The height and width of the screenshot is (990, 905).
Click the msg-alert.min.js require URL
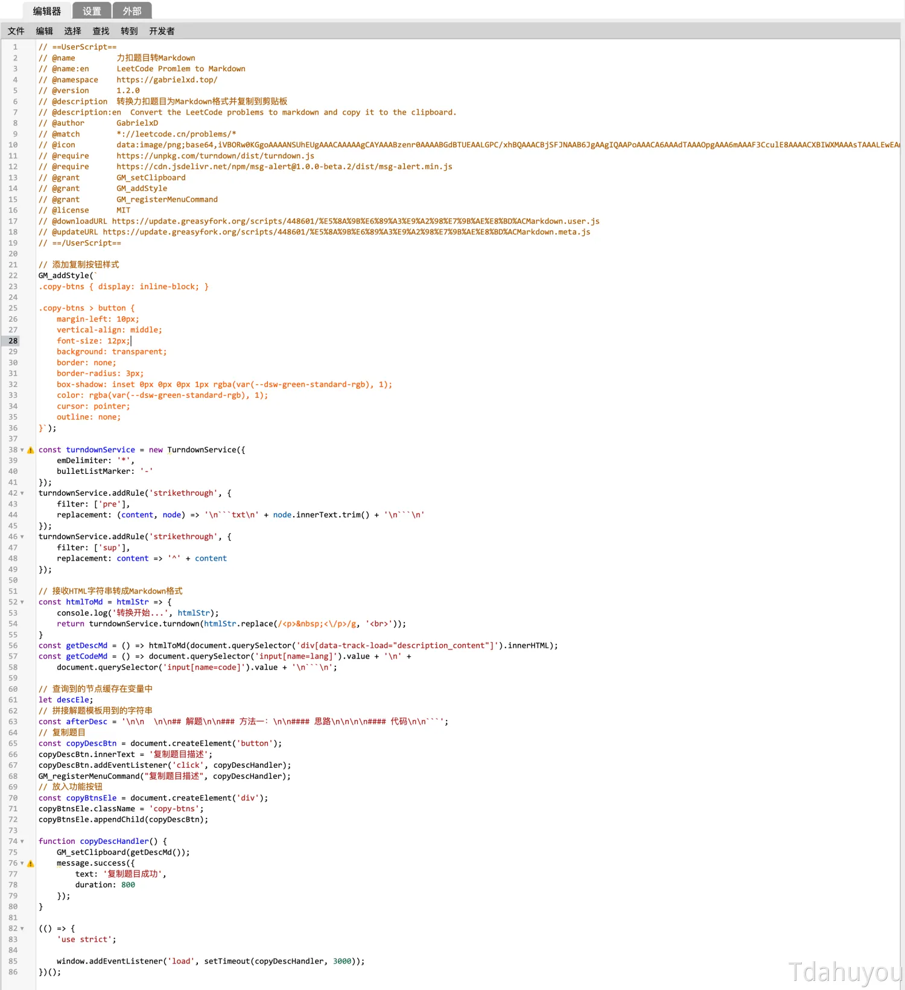click(x=284, y=167)
